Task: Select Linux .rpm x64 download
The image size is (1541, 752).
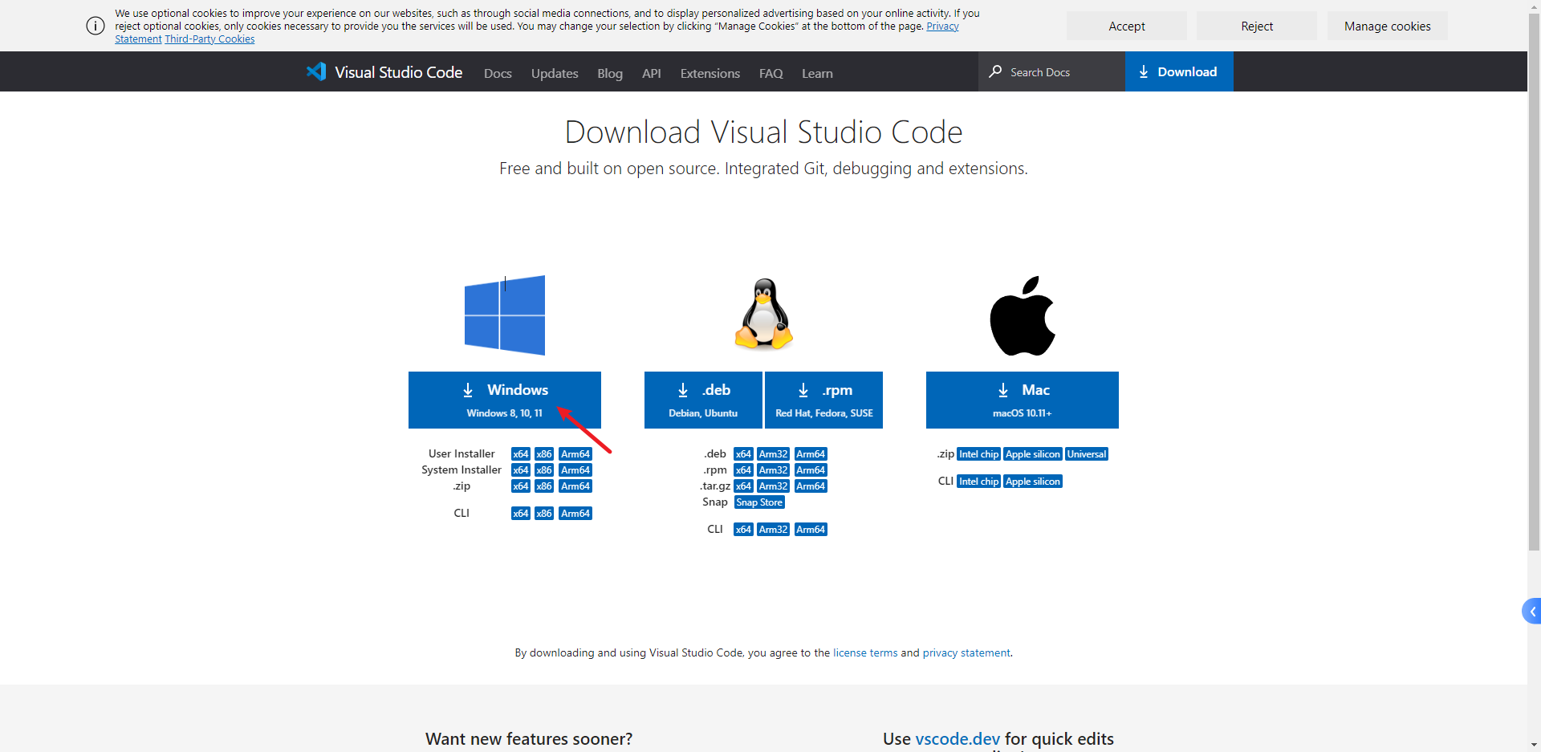Action: tap(743, 470)
